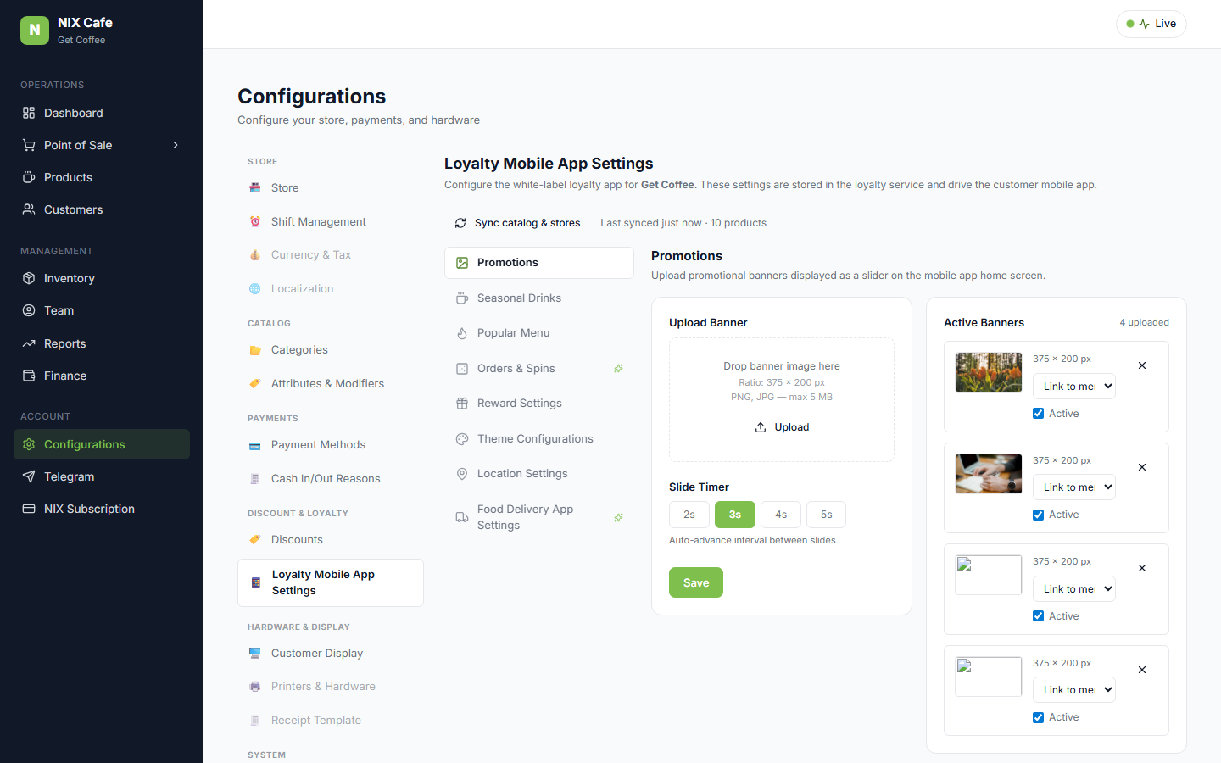Screen dimensions: 1221x763
Task: Click the Theme Configurations palette icon
Action: click(x=462, y=439)
